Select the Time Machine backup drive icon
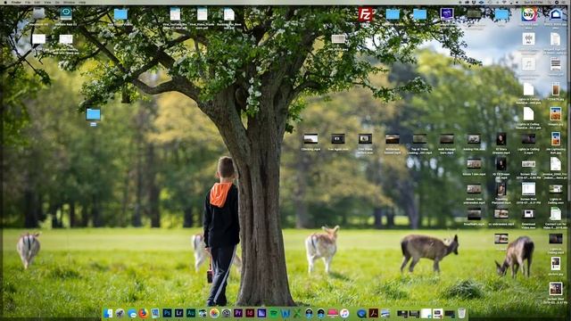 tap(66, 14)
